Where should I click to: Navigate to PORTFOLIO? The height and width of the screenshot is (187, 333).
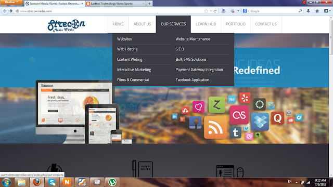[x=236, y=24]
